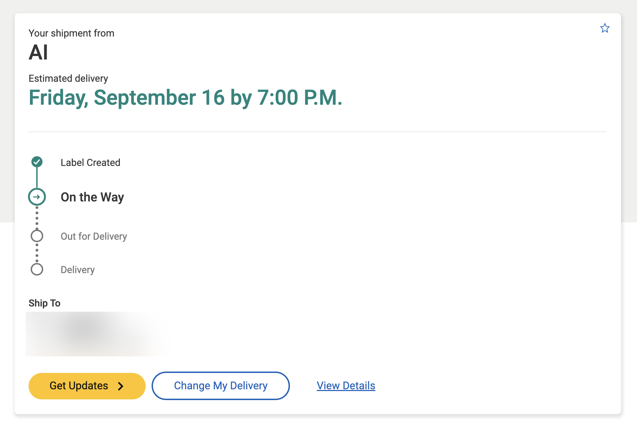This screenshot has height=430, width=637.
Task: Click the Label Created green checkmark icon
Action: tap(37, 162)
